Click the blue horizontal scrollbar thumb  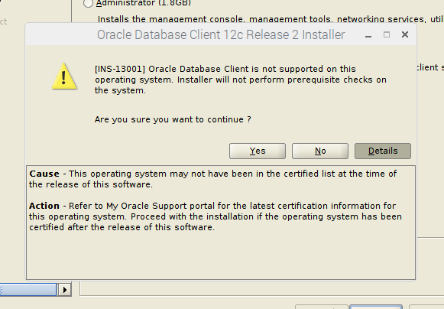(x=28, y=290)
